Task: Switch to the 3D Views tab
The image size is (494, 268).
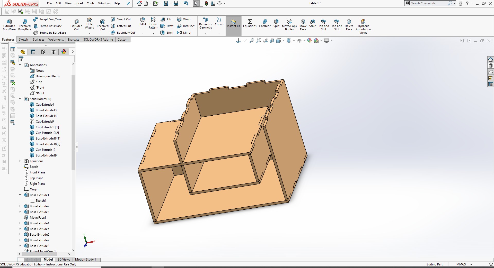Action: (x=64, y=260)
